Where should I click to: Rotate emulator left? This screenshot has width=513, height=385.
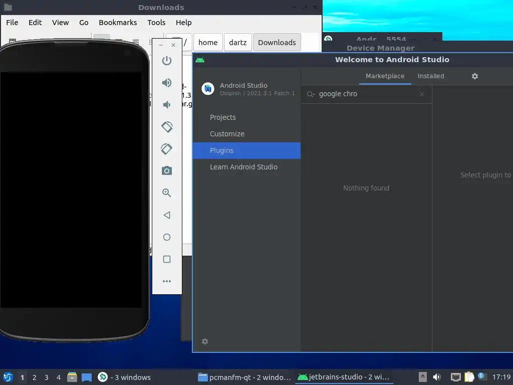[x=166, y=127]
